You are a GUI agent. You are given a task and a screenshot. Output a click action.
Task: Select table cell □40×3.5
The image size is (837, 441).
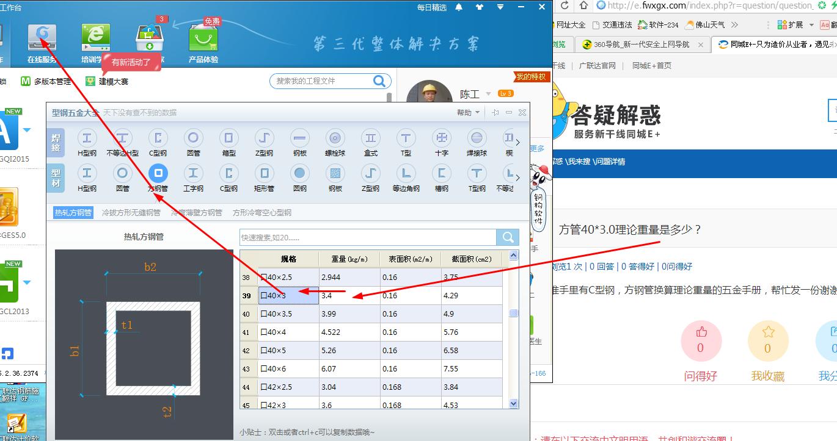coord(288,314)
